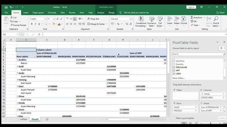
Task: Check the Unit Price field
Action: pyautogui.click(x=174, y=61)
